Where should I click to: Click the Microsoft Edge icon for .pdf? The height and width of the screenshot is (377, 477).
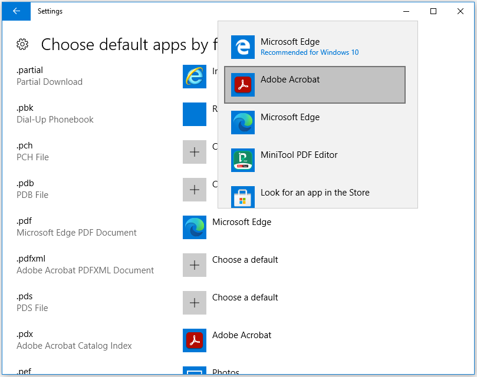[x=195, y=227]
